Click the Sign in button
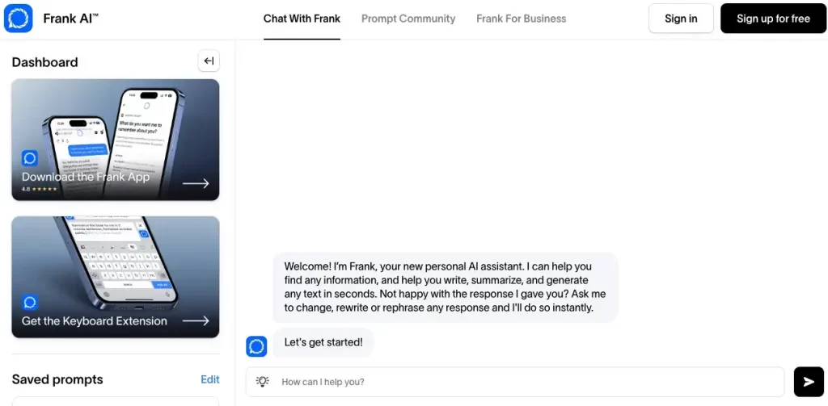 tap(681, 19)
